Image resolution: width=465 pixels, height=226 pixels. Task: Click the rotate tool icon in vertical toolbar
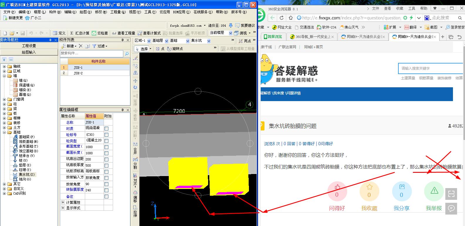(135, 87)
